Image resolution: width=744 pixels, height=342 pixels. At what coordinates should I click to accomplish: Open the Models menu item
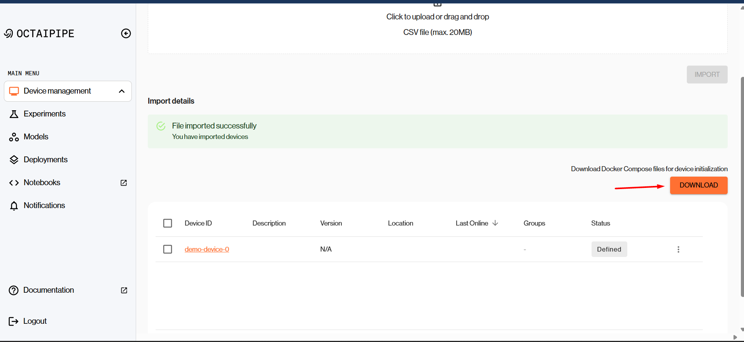click(x=36, y=137)
